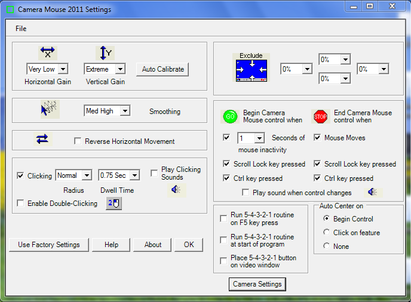Screen dimensions: 411x302
Task: Click the Vertical Gain label
Action: pos(105,82)
